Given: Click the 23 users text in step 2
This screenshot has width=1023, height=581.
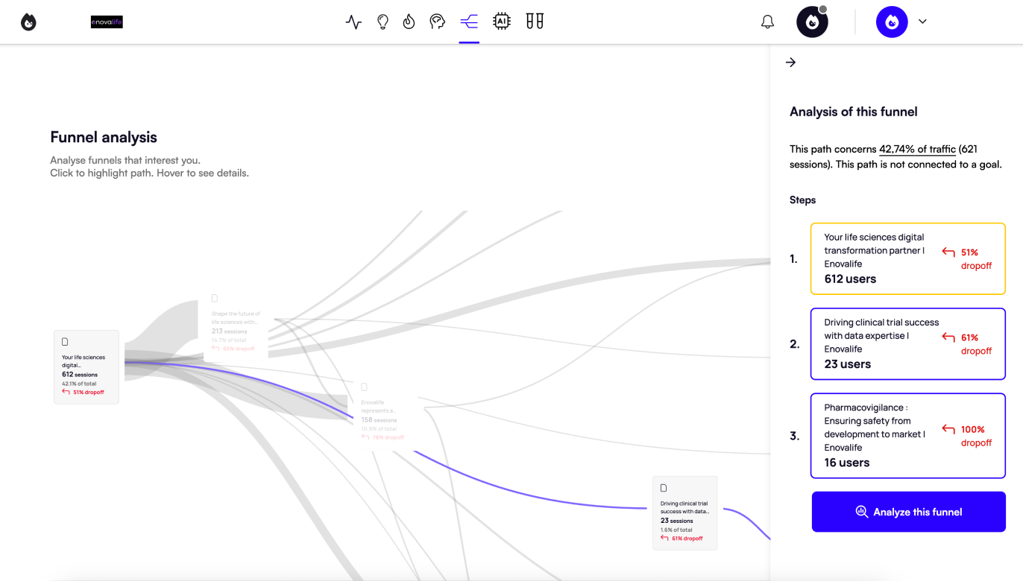Looking at the screenshot, I should (847, 364).
